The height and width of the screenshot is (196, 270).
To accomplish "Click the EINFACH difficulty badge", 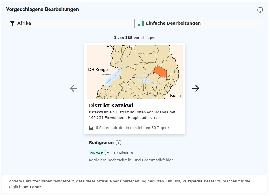I will click(97, 153).
